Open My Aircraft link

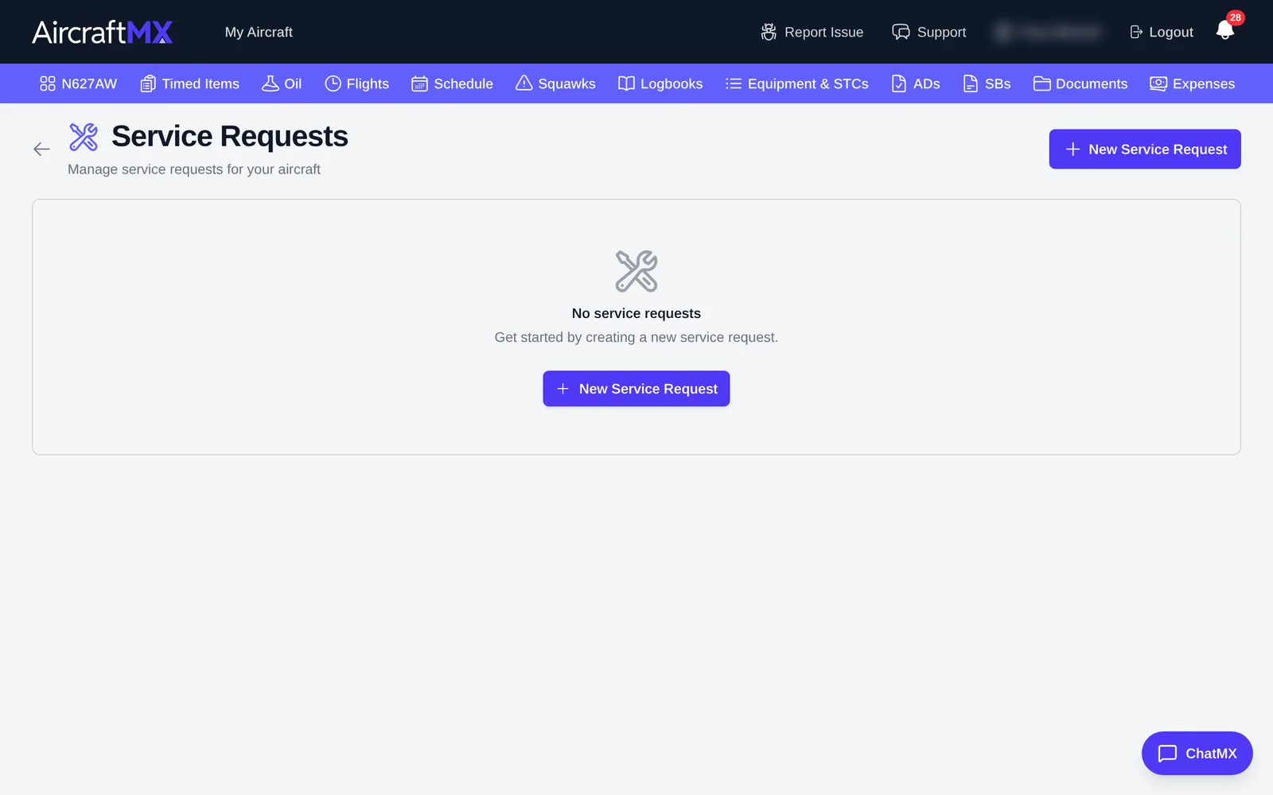point(259,32)
